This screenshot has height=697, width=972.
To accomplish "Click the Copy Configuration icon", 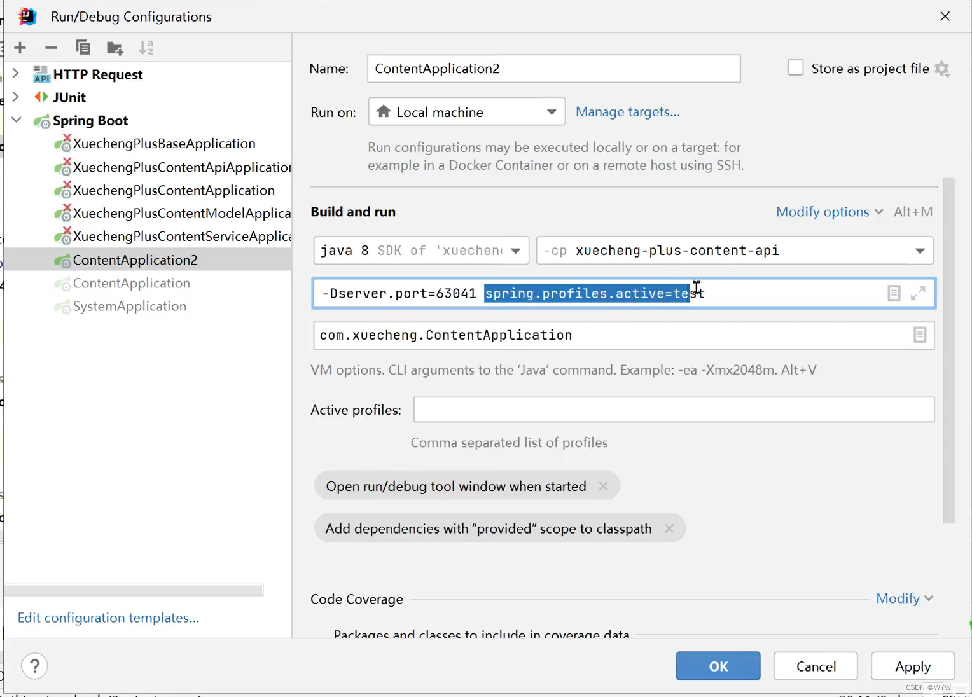I will [83, 48].
